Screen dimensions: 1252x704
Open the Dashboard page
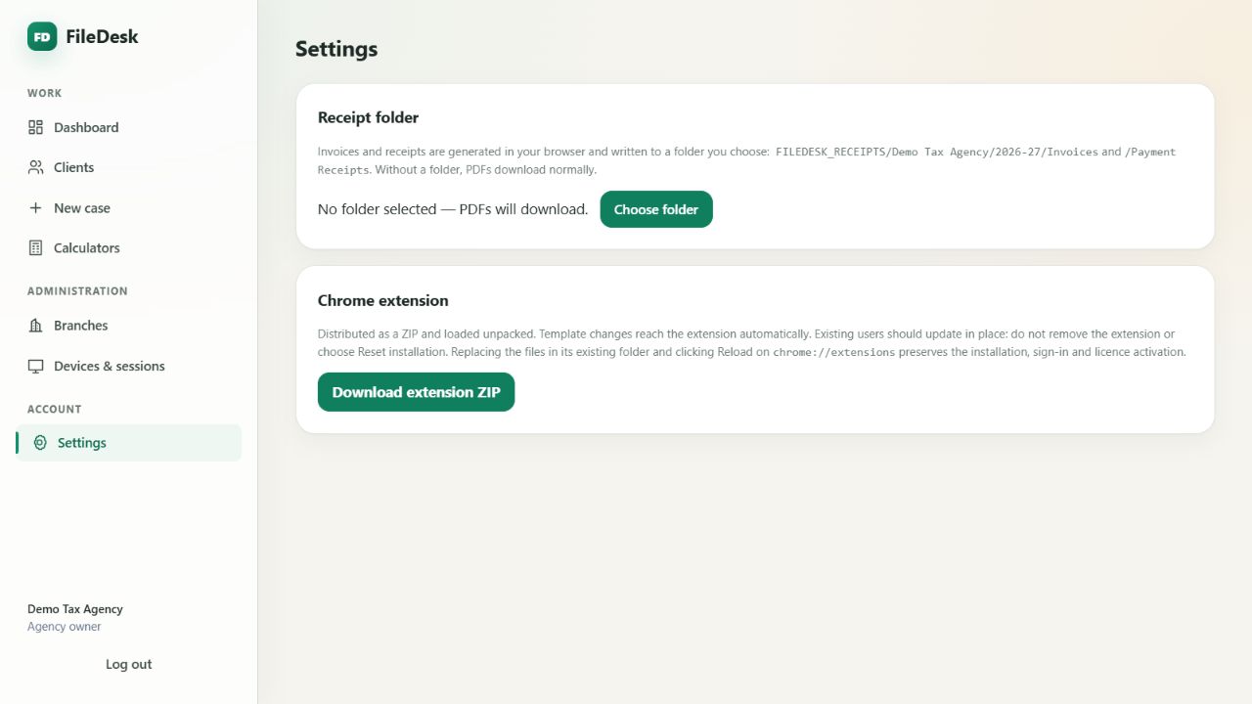(129, 127)
